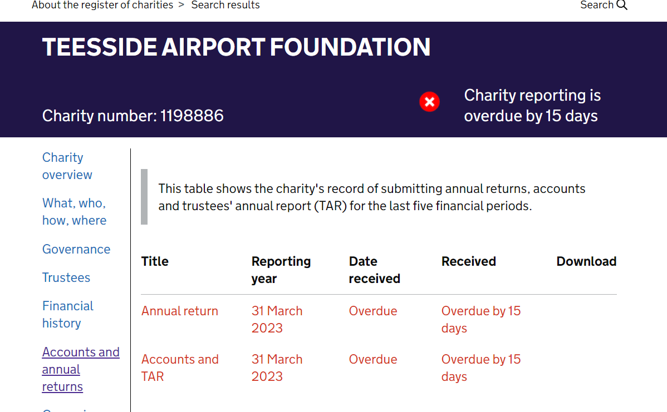Click the Search magnifying glass icon
The width and height of the screenshot is (667, 412).
622,5
